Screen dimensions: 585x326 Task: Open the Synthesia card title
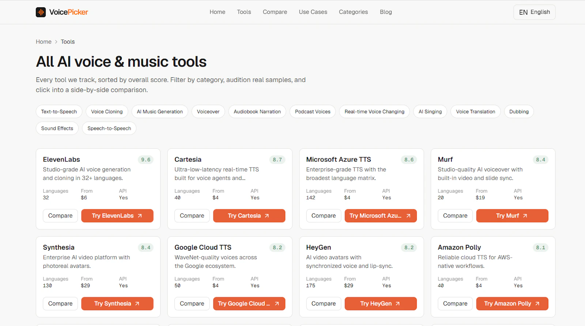58,247
